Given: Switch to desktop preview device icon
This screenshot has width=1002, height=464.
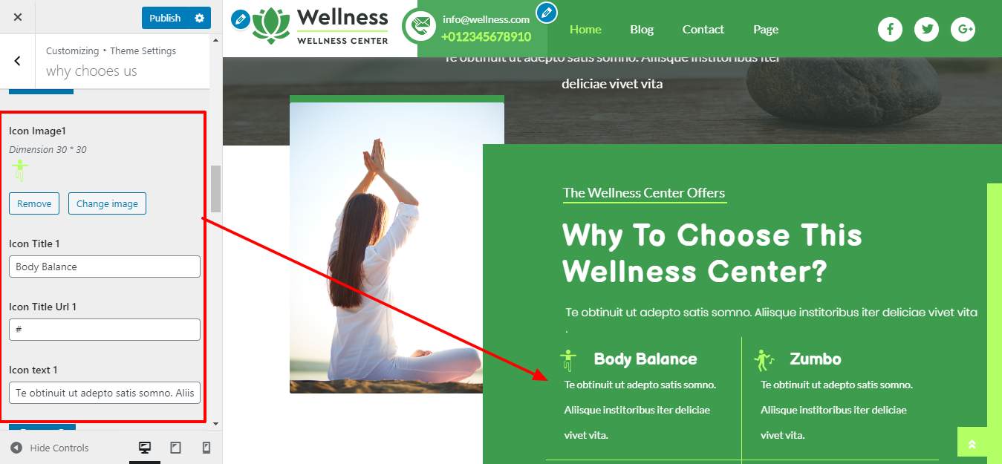Looking at the screenshot, I should point(145,448).
